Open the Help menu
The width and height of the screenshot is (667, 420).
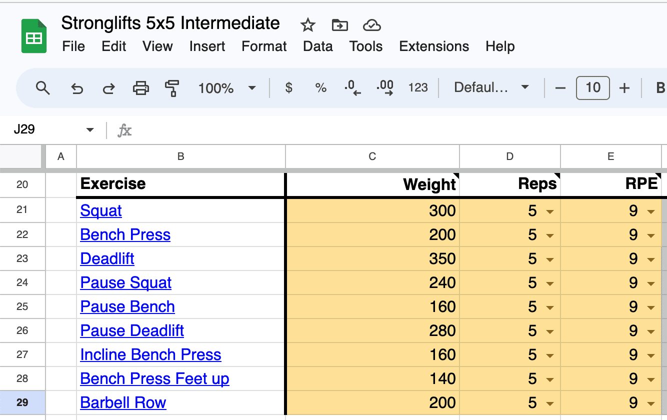click(500, 46)
